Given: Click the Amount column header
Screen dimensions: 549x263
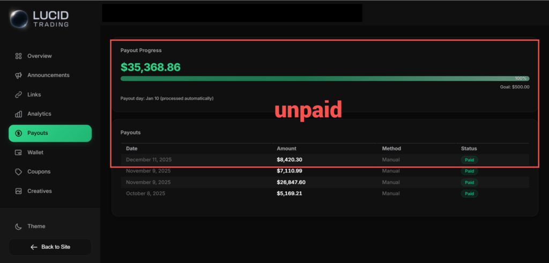Looking at the screenshot, I should (286, 148).
